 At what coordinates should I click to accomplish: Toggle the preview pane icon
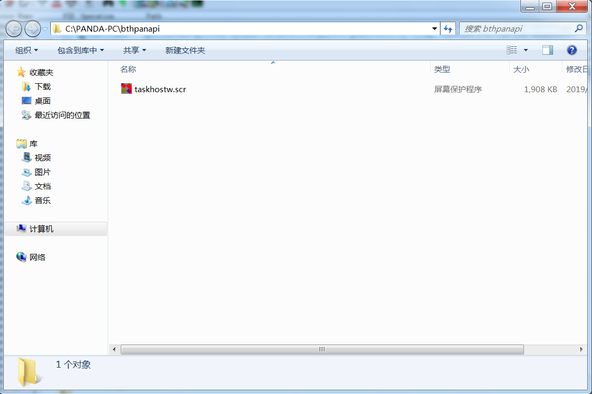pos(547,50)
